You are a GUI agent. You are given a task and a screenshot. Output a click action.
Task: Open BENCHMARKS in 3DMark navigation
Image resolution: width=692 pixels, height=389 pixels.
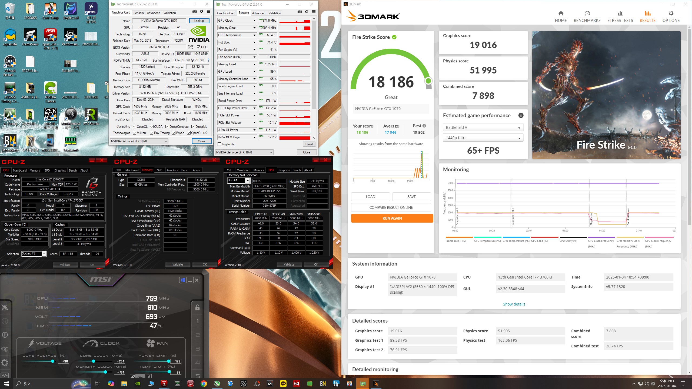(587, 17)
